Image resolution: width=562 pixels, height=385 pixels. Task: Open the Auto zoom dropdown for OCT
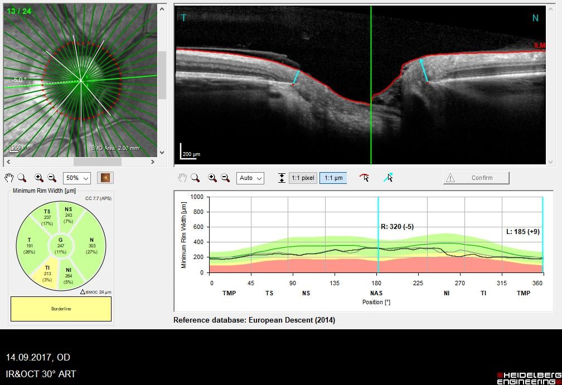[x=250, y=178]
